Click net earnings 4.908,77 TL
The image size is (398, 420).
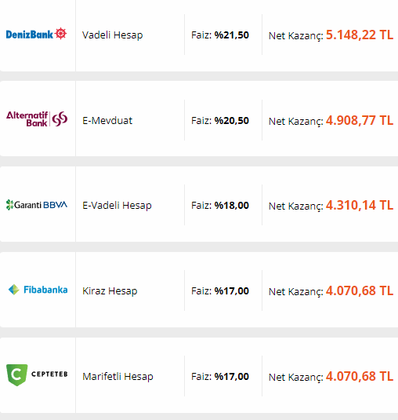point(360,121)
